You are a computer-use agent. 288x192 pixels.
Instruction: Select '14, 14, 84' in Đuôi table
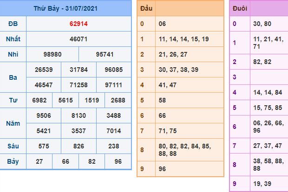tap(268, 92)
